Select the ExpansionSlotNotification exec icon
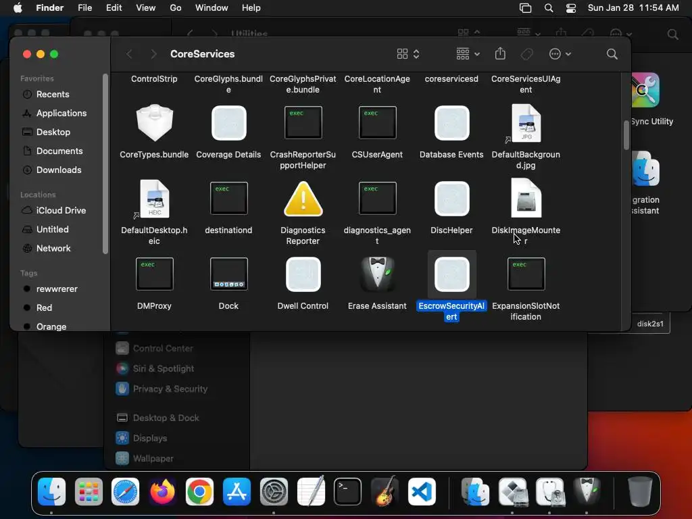The width and height of the screenshot is (692, 519). click(526, 274)
